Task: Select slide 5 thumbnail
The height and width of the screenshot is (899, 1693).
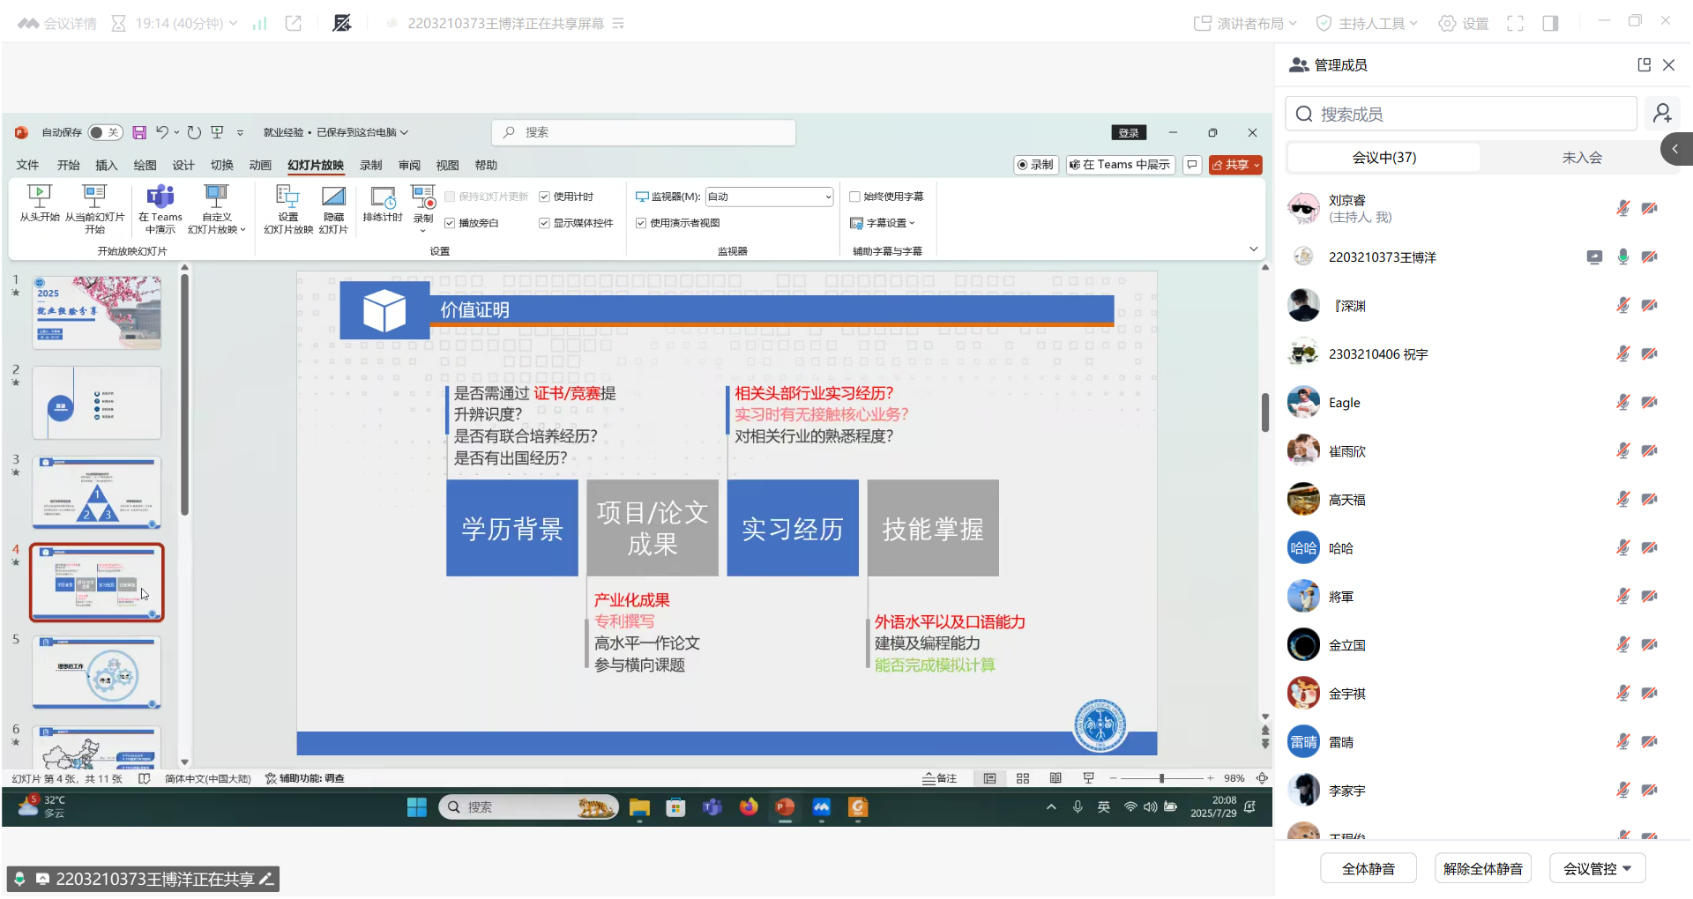Action: coord(97,672)
